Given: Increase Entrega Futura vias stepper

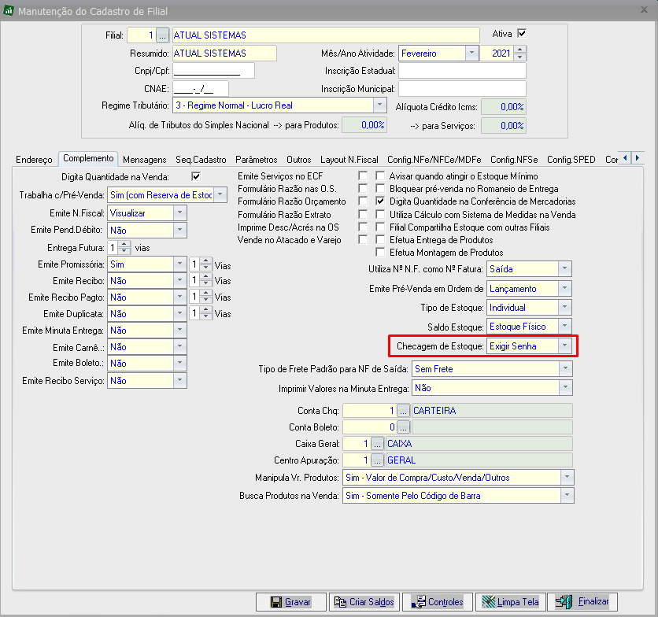Looking at the screenshot, I should (124, 244).
